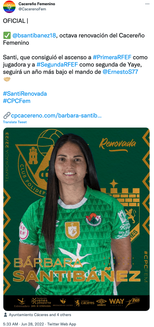The height and width of the screenshot is (327, 154).
Task: Click the person icon beside tagged accounts
Action: point(5,315)
